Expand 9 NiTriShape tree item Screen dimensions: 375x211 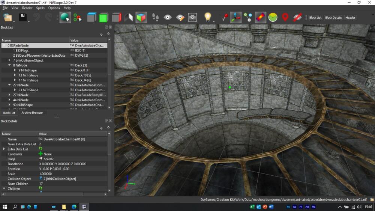click(x=15, y=70)
